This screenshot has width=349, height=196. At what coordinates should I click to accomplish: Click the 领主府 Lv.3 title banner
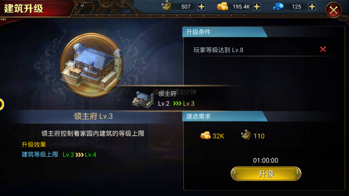tap(93, 116)
